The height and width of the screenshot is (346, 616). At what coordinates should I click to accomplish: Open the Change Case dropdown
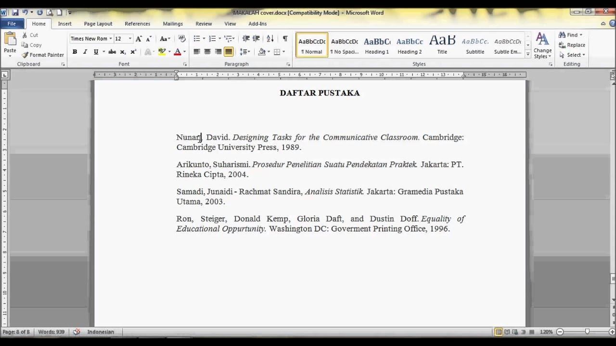coord(165,39)
